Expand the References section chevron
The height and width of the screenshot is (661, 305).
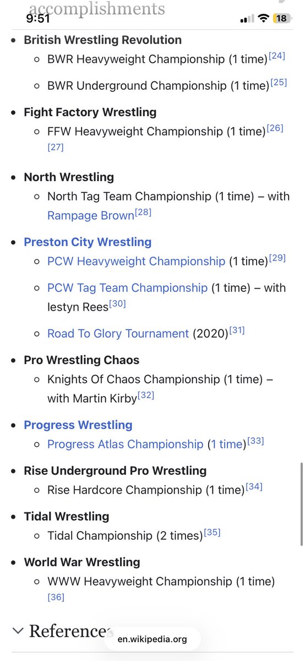(x=18, y=631)
